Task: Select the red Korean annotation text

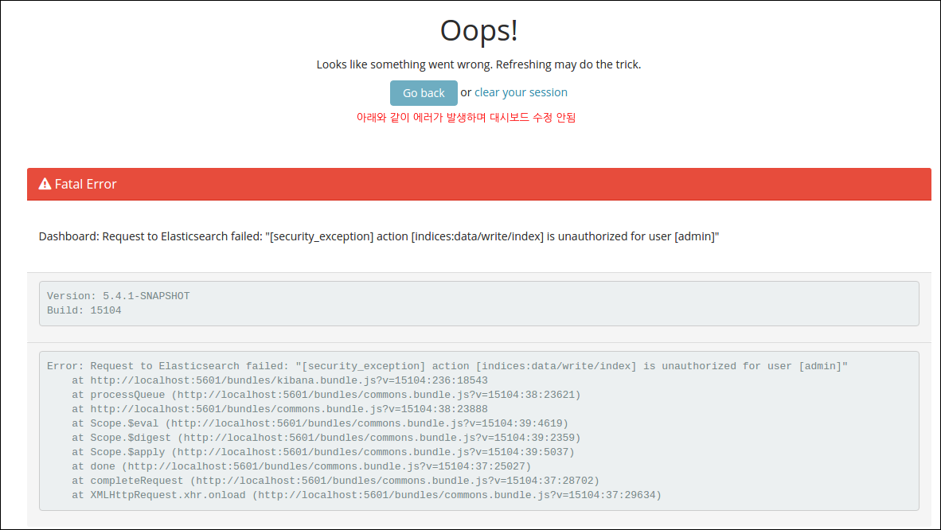Action: [x=467, y=118]
